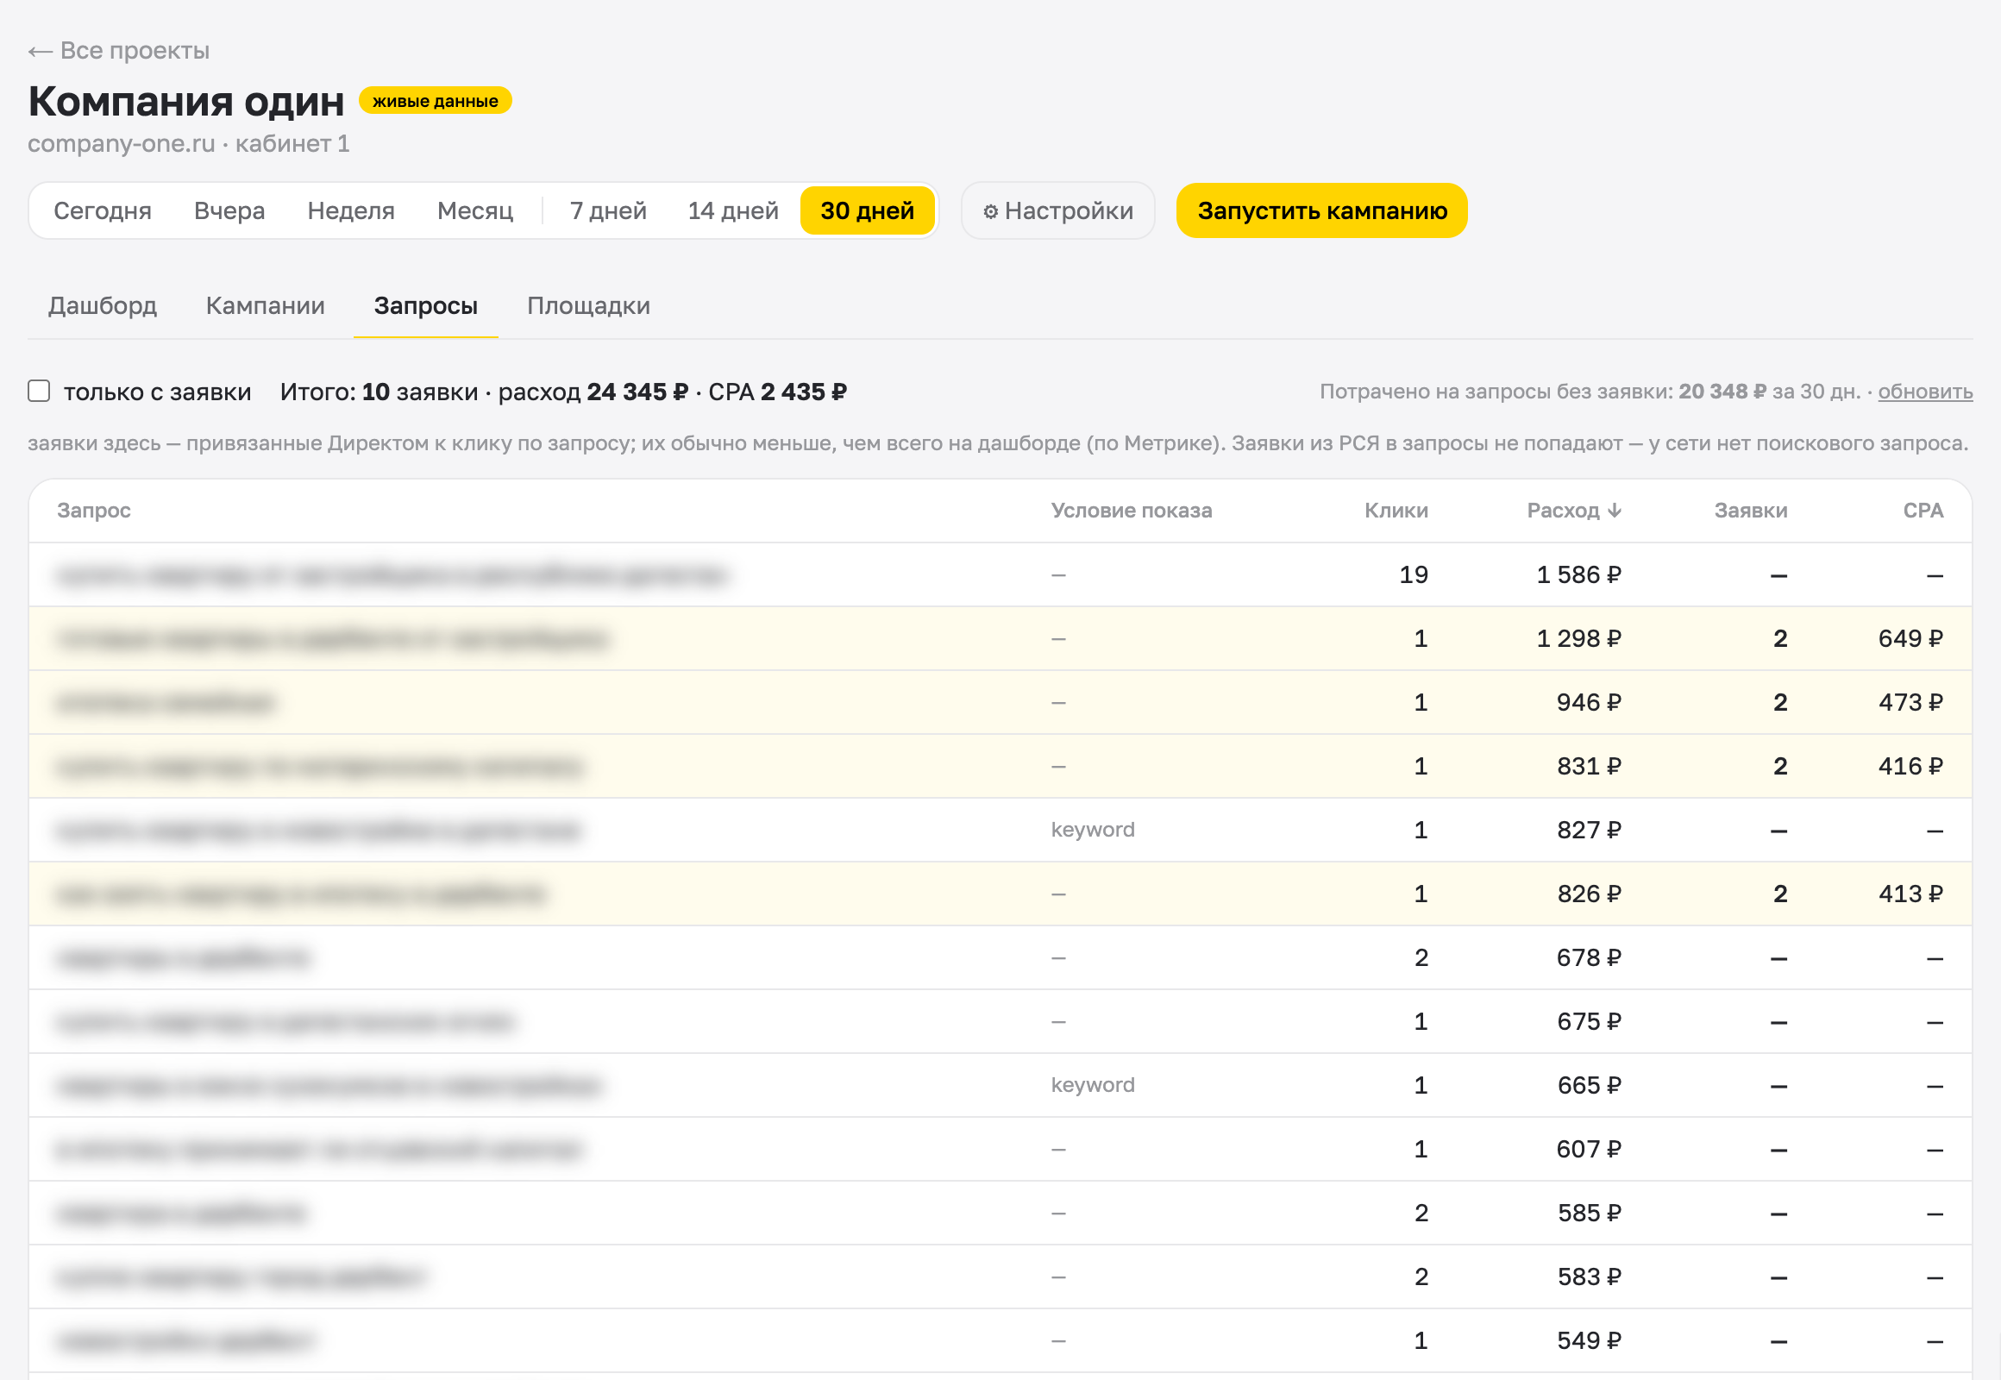Click keyword in the 665 ₽ row
The width and height of the screenshot is (2001, 1380).
click(1092, 1084)
